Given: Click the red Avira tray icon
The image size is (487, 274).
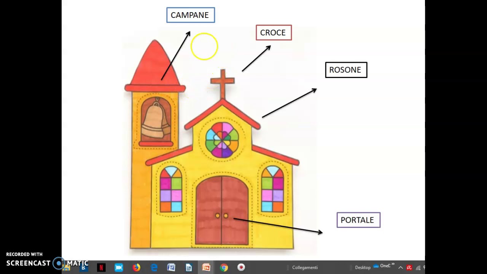Looking at the screenshot, I should (409, 268).
